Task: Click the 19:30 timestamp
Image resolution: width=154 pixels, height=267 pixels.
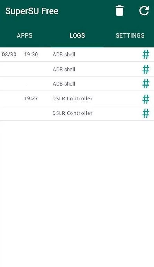Action: point(31,55)
